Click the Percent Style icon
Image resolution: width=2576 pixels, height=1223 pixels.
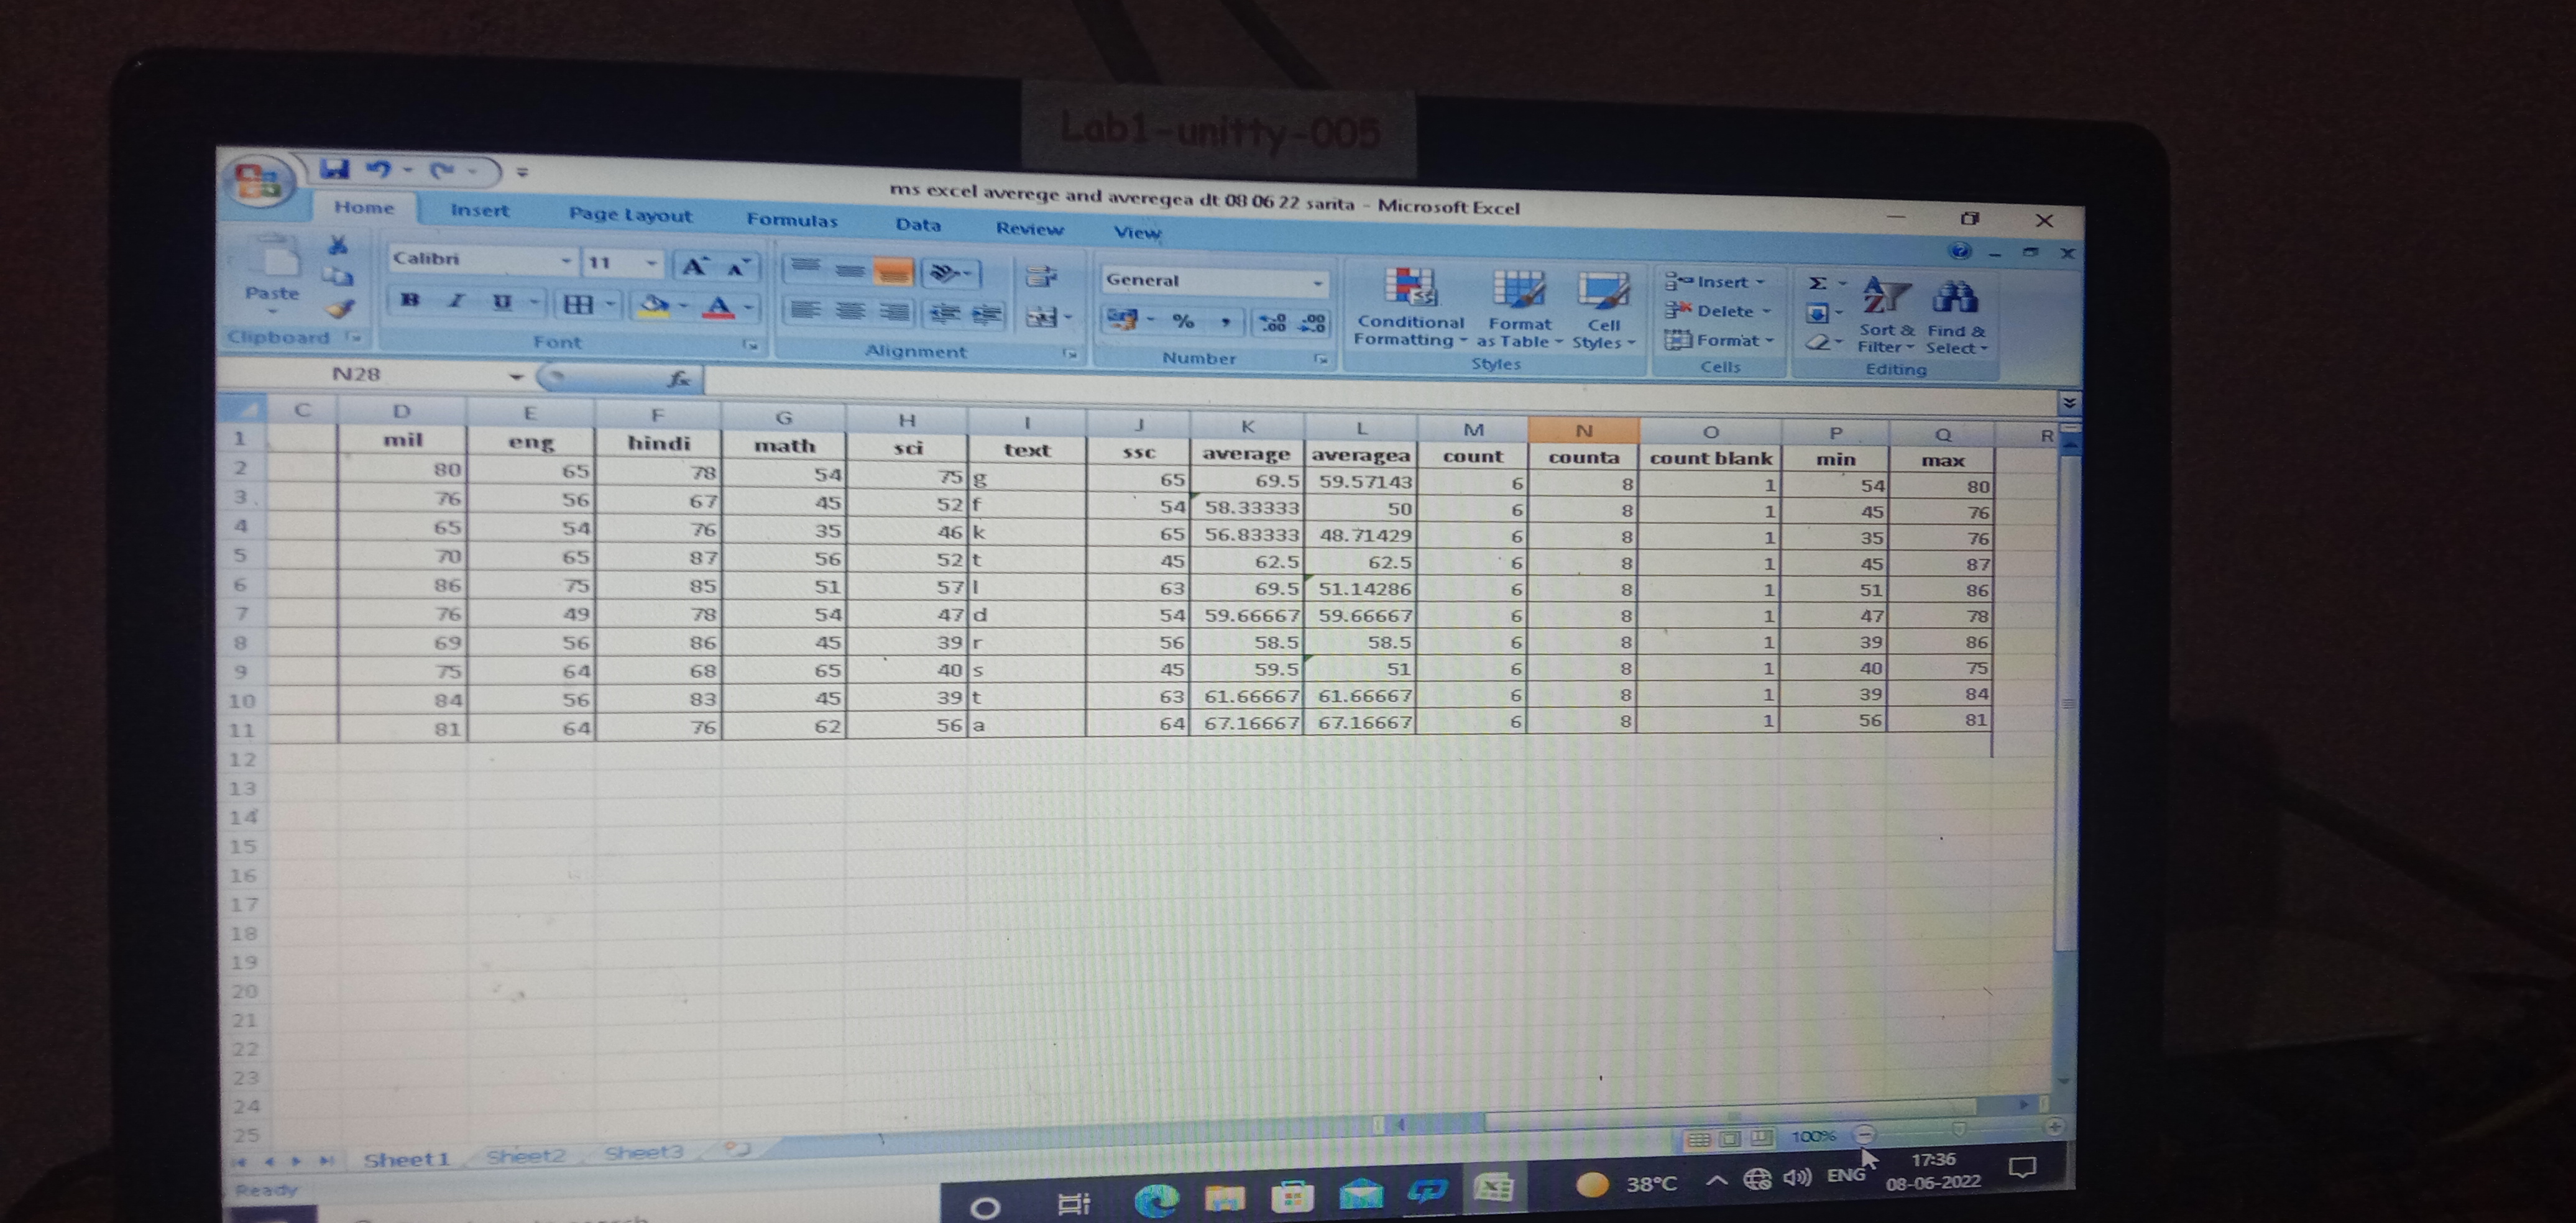[x=1183, y=321]
